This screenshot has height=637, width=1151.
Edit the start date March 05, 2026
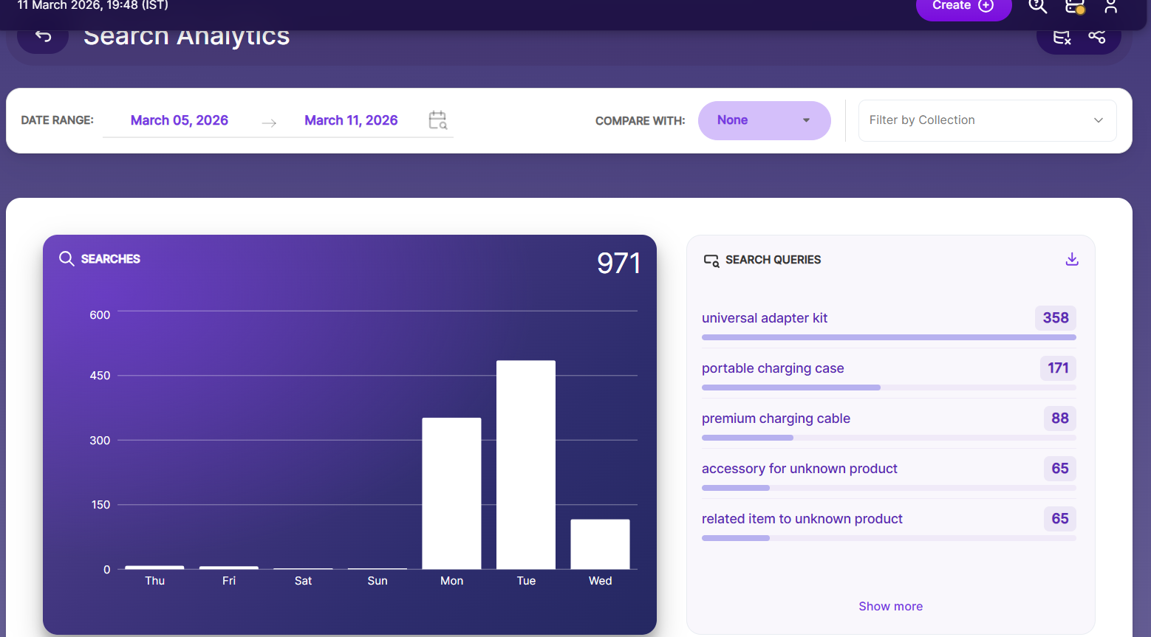pyautogui.click(x=180, y=120)
